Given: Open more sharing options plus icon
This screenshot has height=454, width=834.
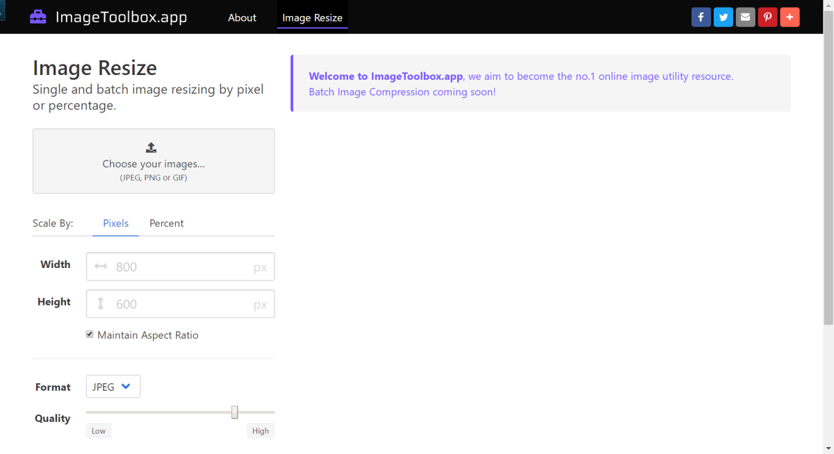Looking at the screenshot, I should pyautogui.click(x=790, y=17).
